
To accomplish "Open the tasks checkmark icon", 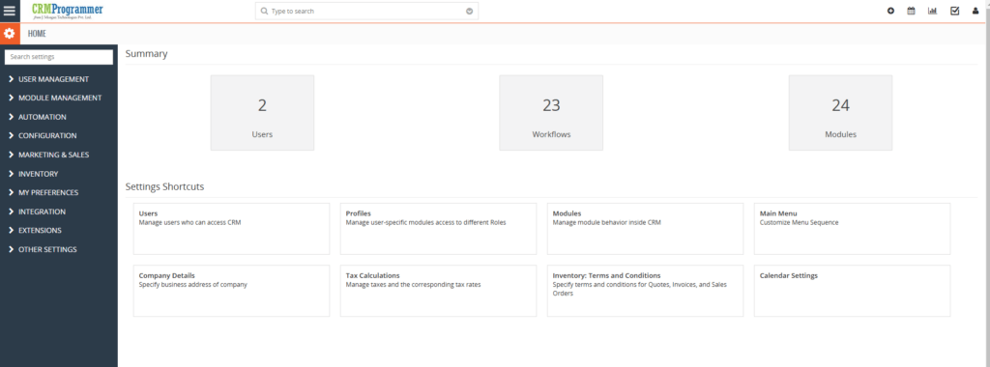I will 954,11.
